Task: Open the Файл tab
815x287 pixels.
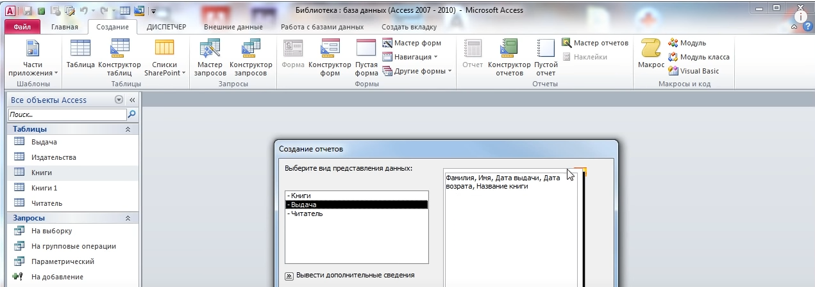Action: pyautogui.click(x=22, y=27)
